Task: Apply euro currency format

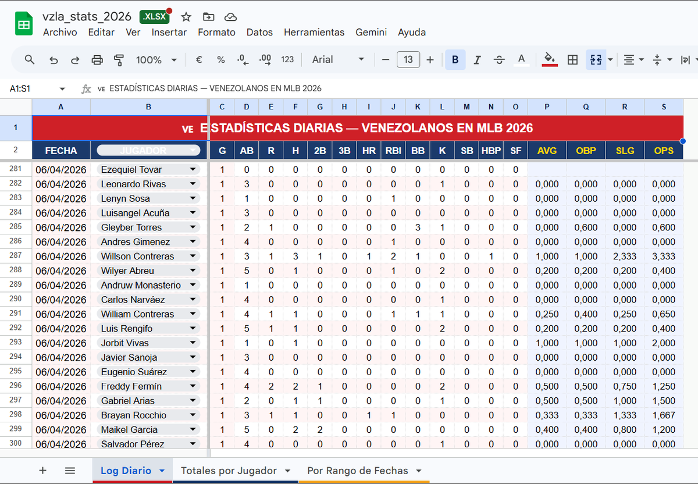Action: click(199, 59)
